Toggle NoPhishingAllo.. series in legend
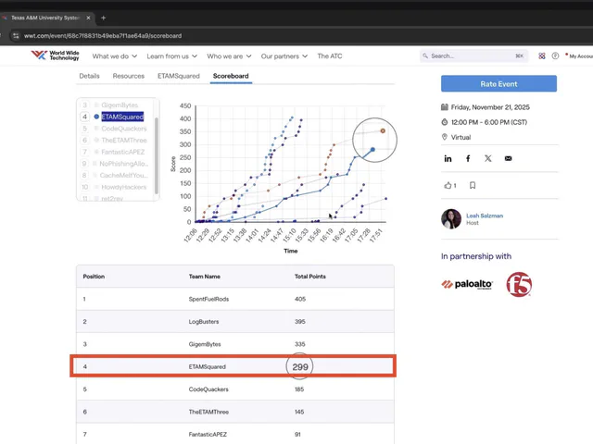Viewport: 593px width, 444px height. coord(123,164)
